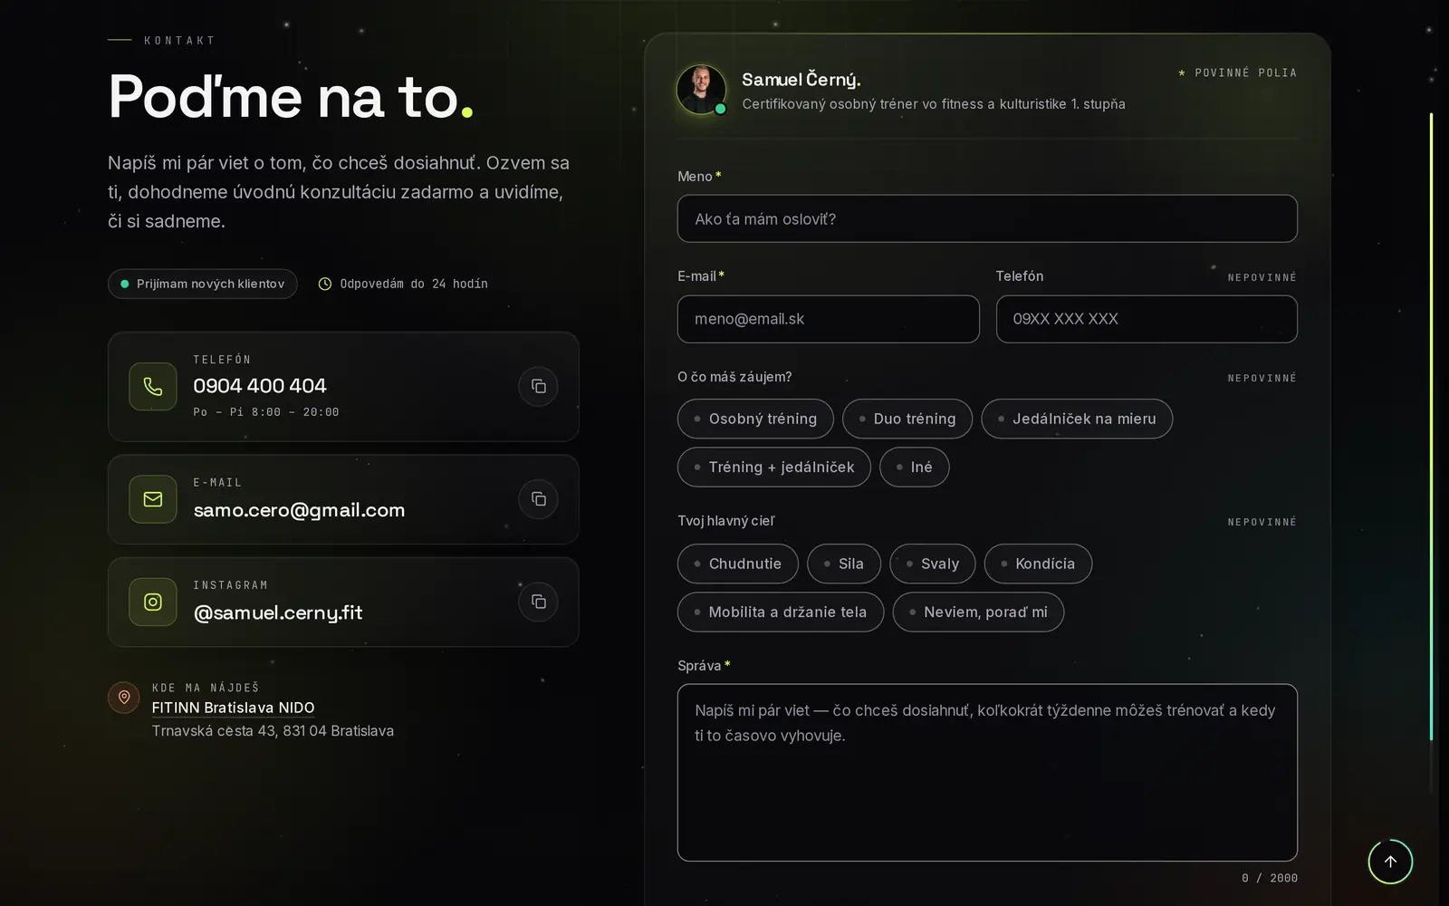Click the address Trnavská cesta 43
Screen dimensions: 1449x906
coord(273,731)
